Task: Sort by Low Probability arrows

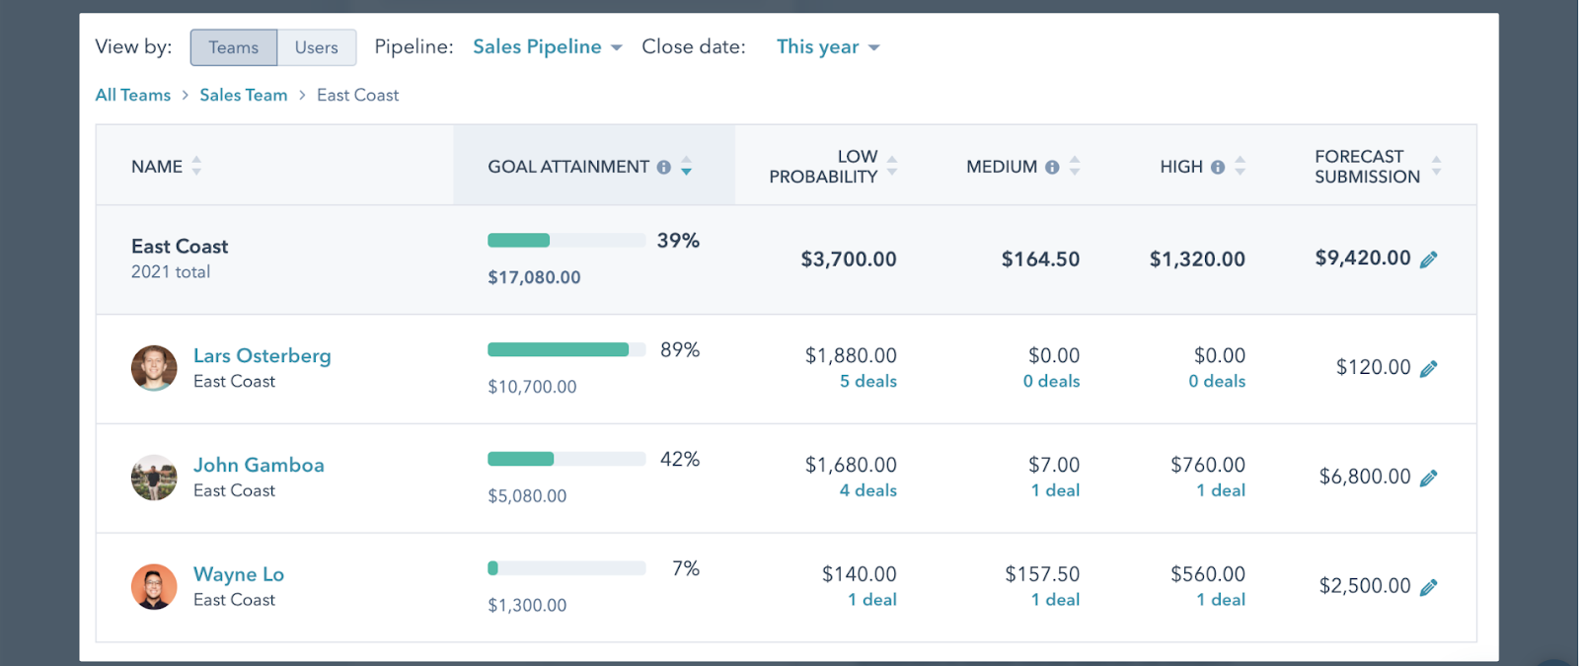Action: point(892,167)
